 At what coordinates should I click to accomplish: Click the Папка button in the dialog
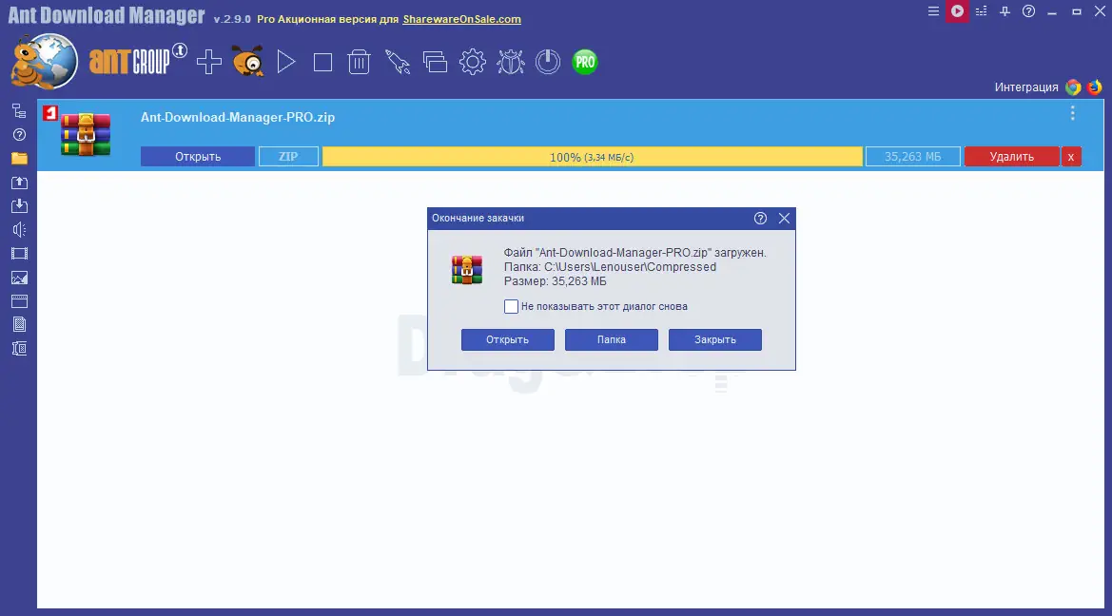click(x=612, y=339)
